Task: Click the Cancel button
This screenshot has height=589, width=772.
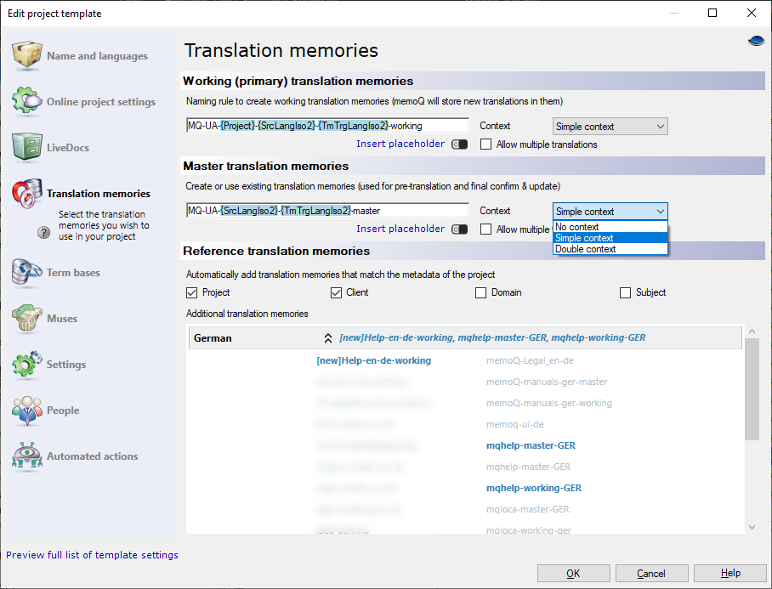Action: (651, 573)
